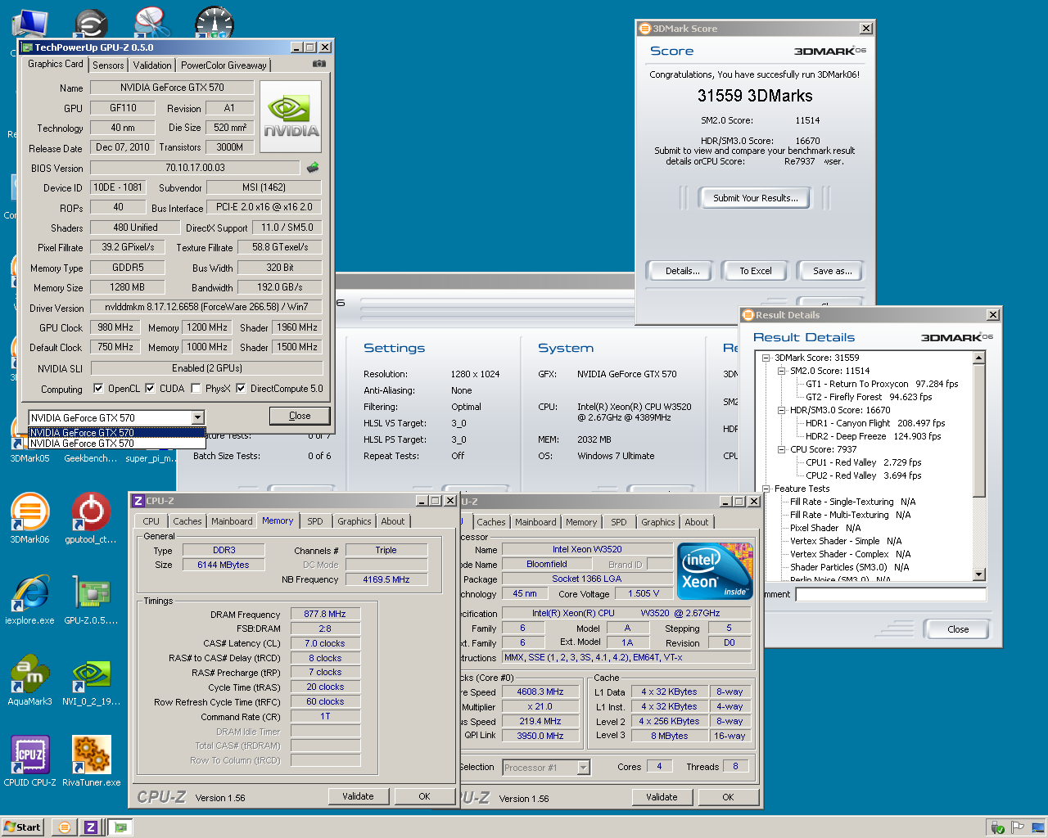Image resolution: width=1048 pixels, height=838 pixels.
Task: Click the Intel Xeon inside logo in CPU-Z
Action: tap(716, 571)
